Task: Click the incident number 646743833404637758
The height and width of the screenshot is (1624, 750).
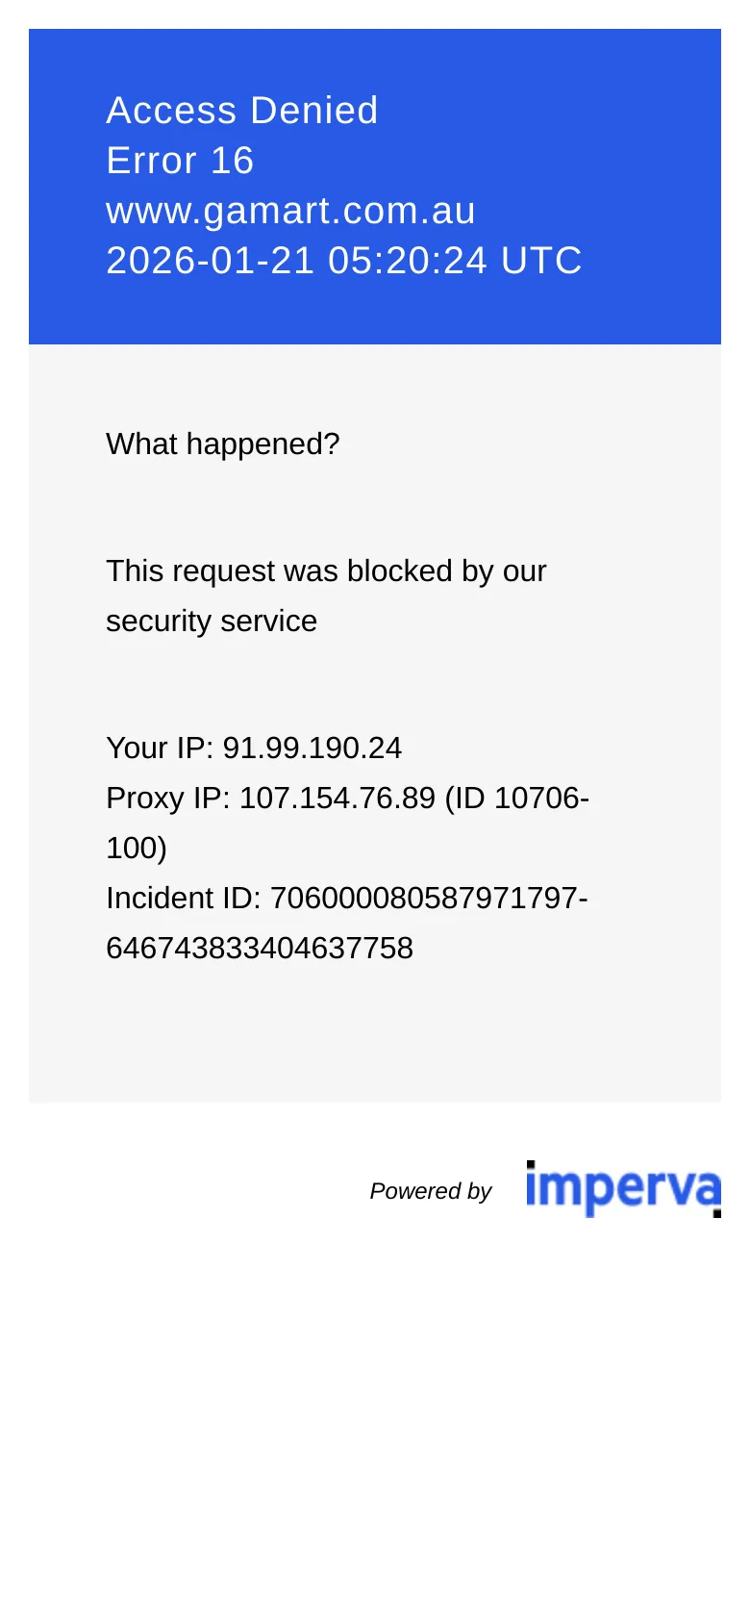Action: coord(260,948)
